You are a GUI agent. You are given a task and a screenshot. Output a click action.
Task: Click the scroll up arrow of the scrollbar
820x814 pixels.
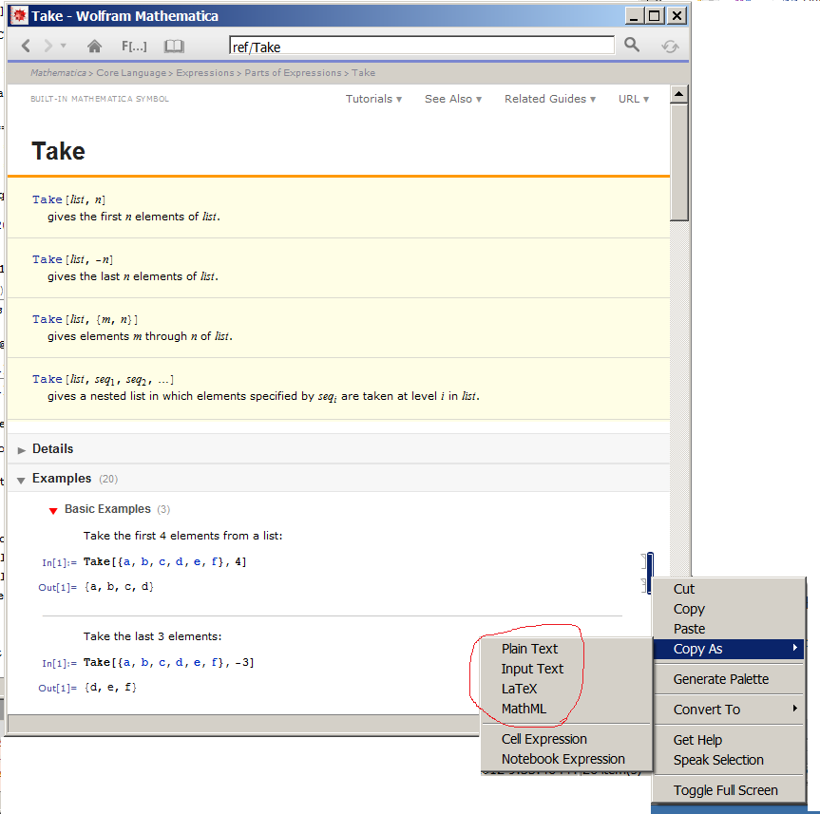[678, 94]
